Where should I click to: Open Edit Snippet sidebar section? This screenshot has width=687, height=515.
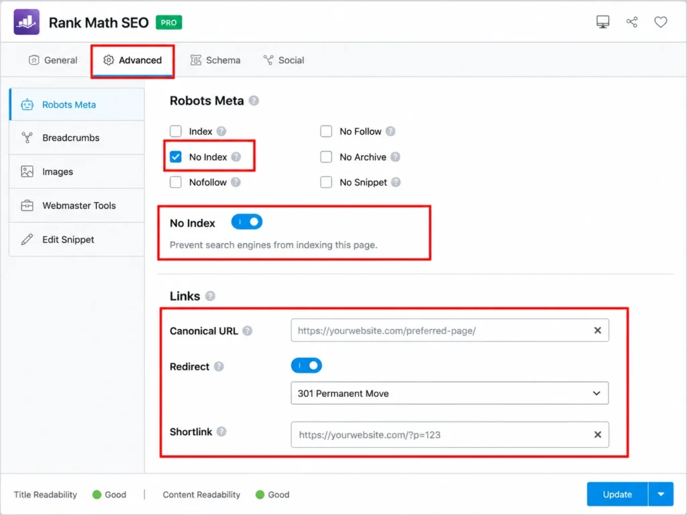click(x=76, y=239)
